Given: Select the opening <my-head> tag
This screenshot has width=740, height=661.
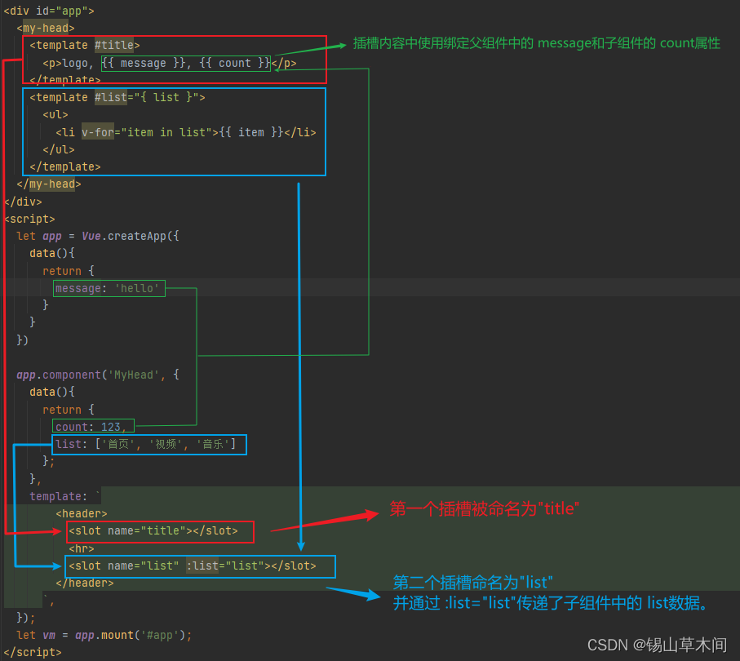Looking at the screenshot, I should point(46,28).
